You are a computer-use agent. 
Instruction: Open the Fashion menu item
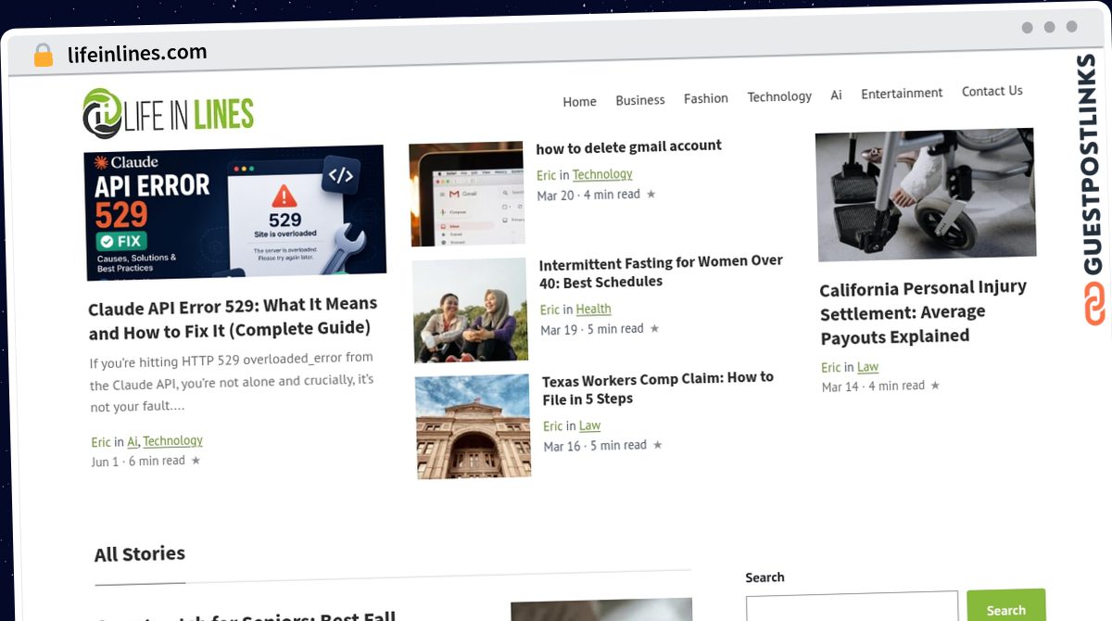pyautogui.click(x=706, y=98)
